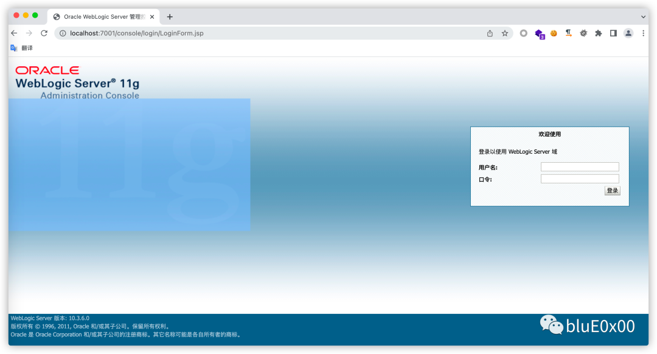Screen dimensions: 657x354
Task: Open the user profile avatar icon
Action: (x=628, y=33)
